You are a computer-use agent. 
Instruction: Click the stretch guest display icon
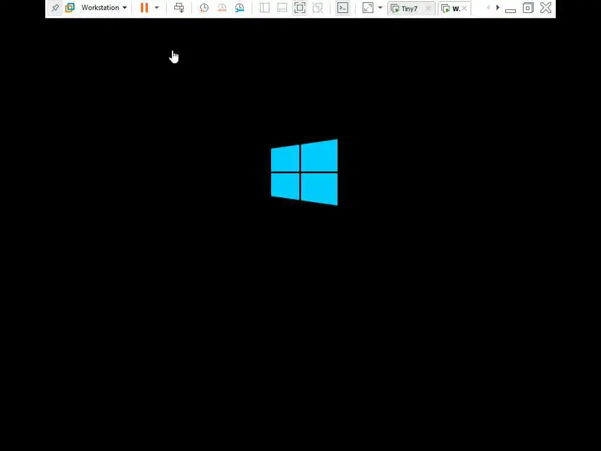click(368, 8)
